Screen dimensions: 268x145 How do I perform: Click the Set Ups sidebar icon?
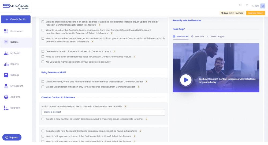(x=6, y=42)
